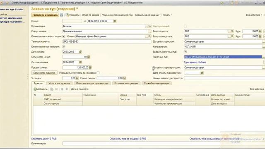The width and height of the screenshot is (265, 149).
Task: Click the save diskette icon in toolbar
Action: [x=62, y=15]
